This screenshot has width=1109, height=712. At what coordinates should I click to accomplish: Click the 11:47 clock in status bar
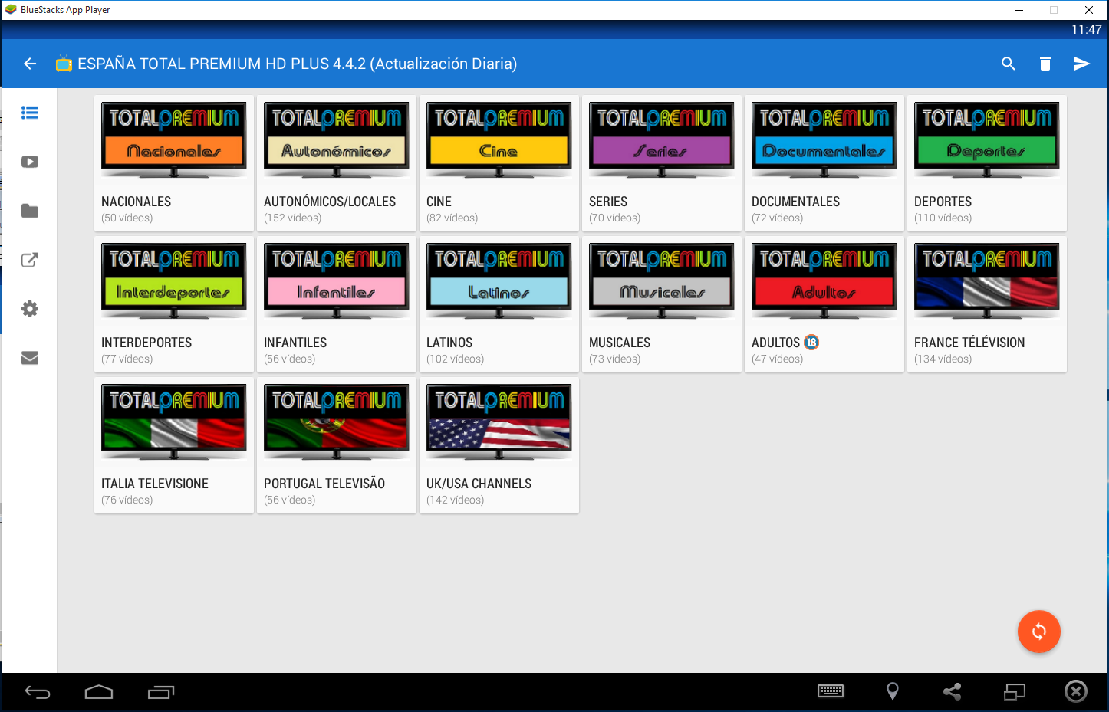tap(1087, 30)
